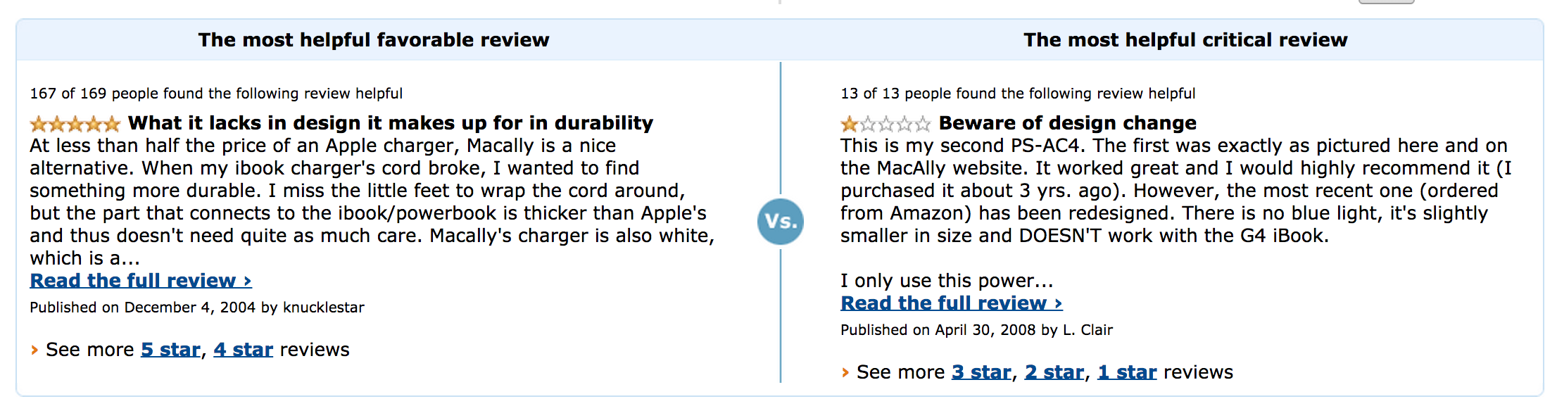Click the five-star rating icon on favorable review

pos(75,125)
